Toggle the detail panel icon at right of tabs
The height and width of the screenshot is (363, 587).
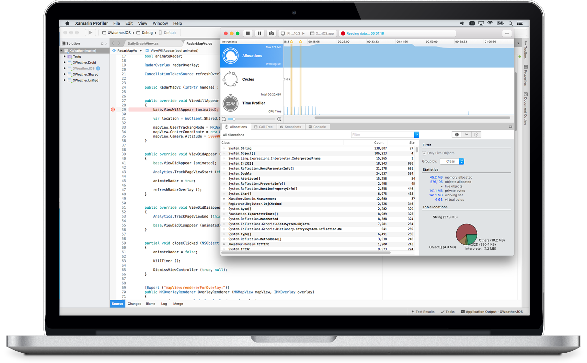[x=511, y=127]
